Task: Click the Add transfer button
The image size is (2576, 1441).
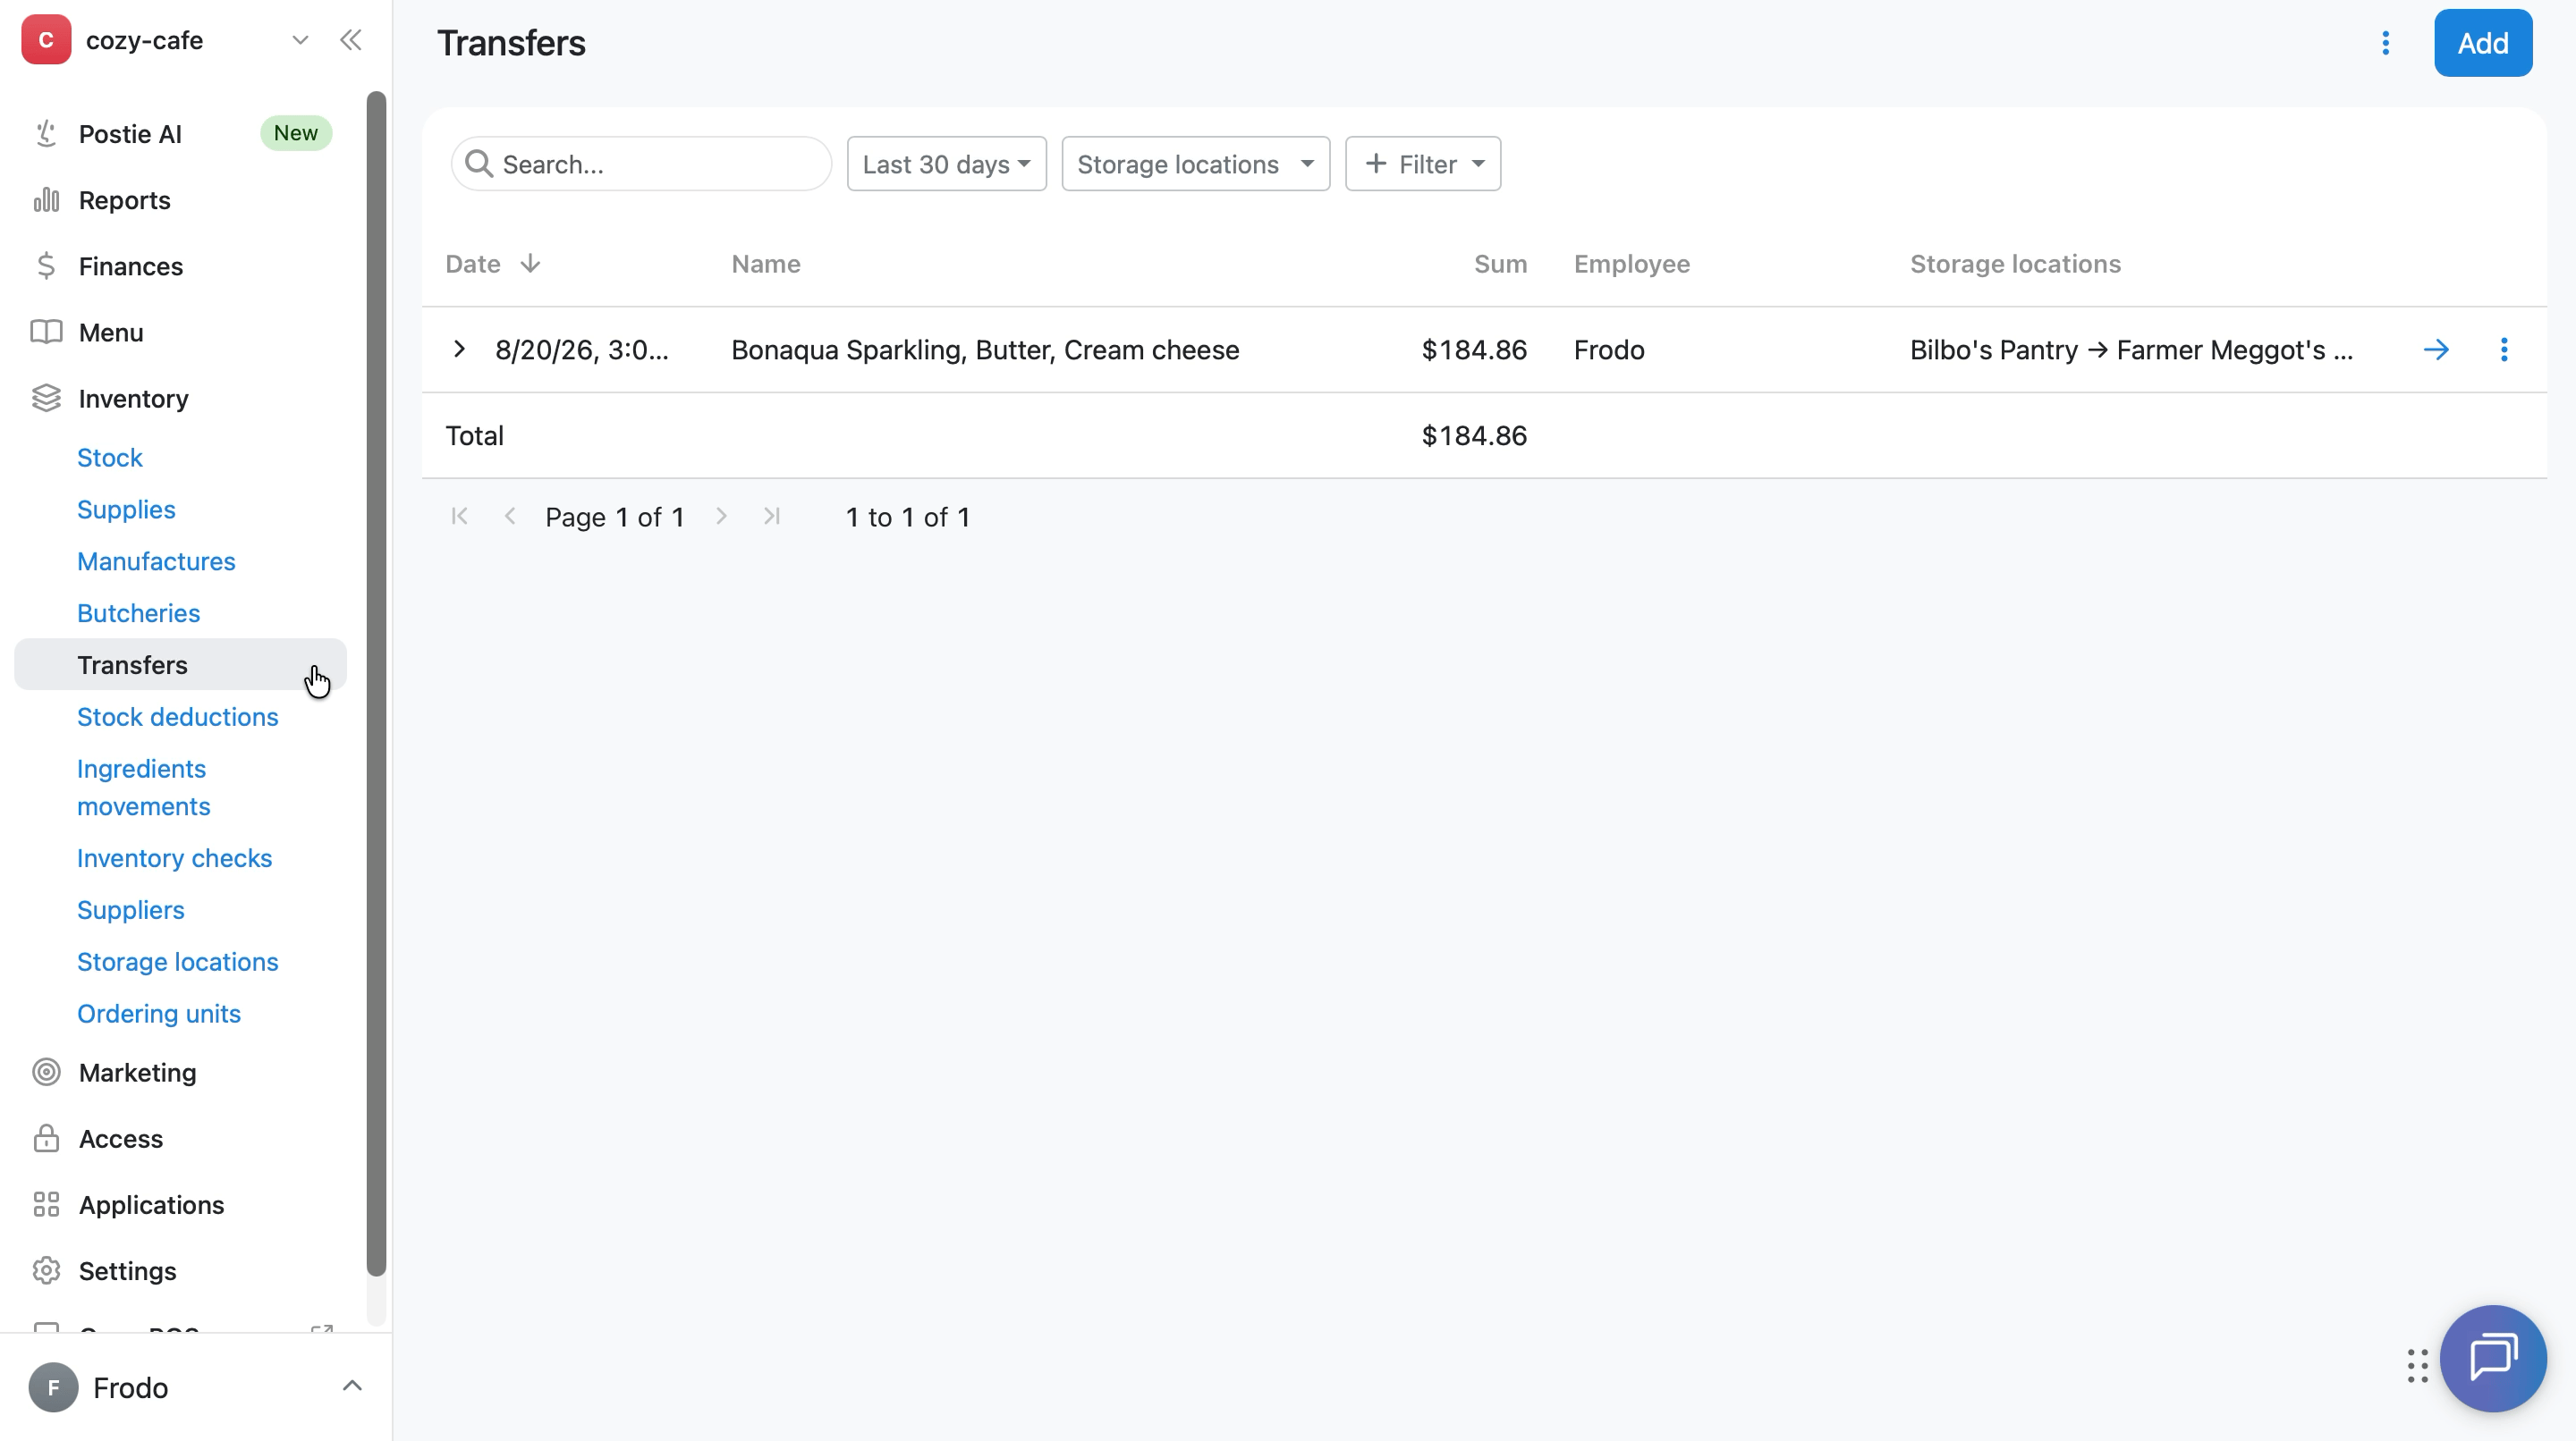Action: (x=2482, y=43)
